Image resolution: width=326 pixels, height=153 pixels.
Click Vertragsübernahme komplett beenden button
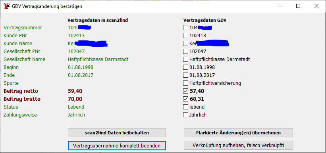[x=117, y=145]
